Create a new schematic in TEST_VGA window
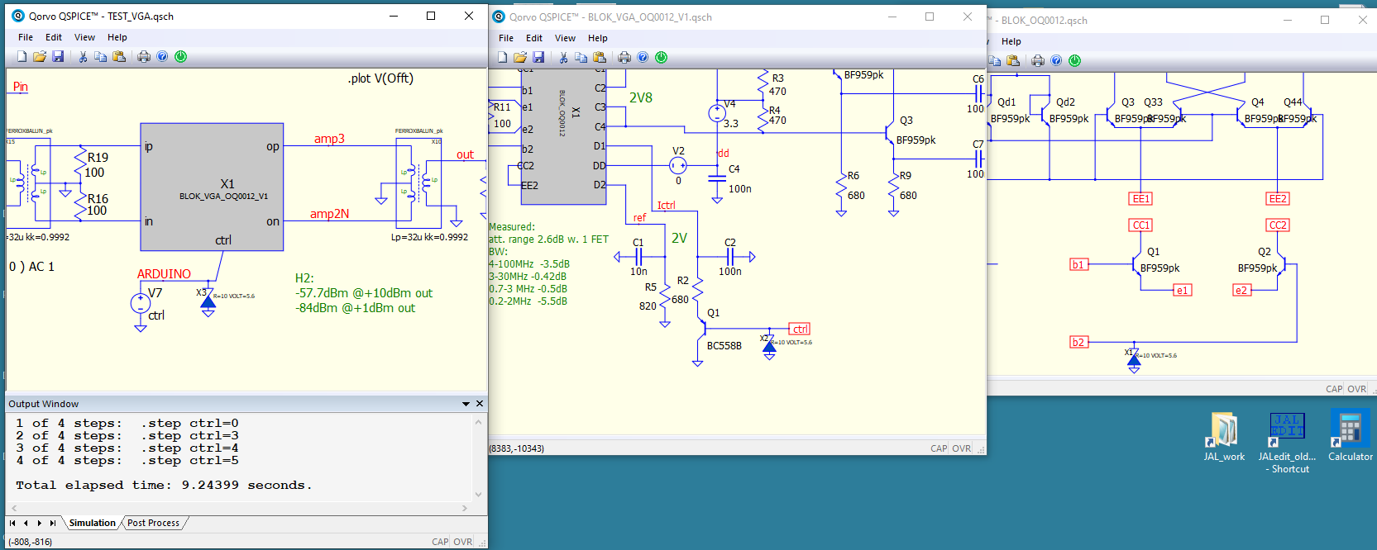Viewport: 1377px width, 550px height. pyautogui.click(x=22, y=57)
